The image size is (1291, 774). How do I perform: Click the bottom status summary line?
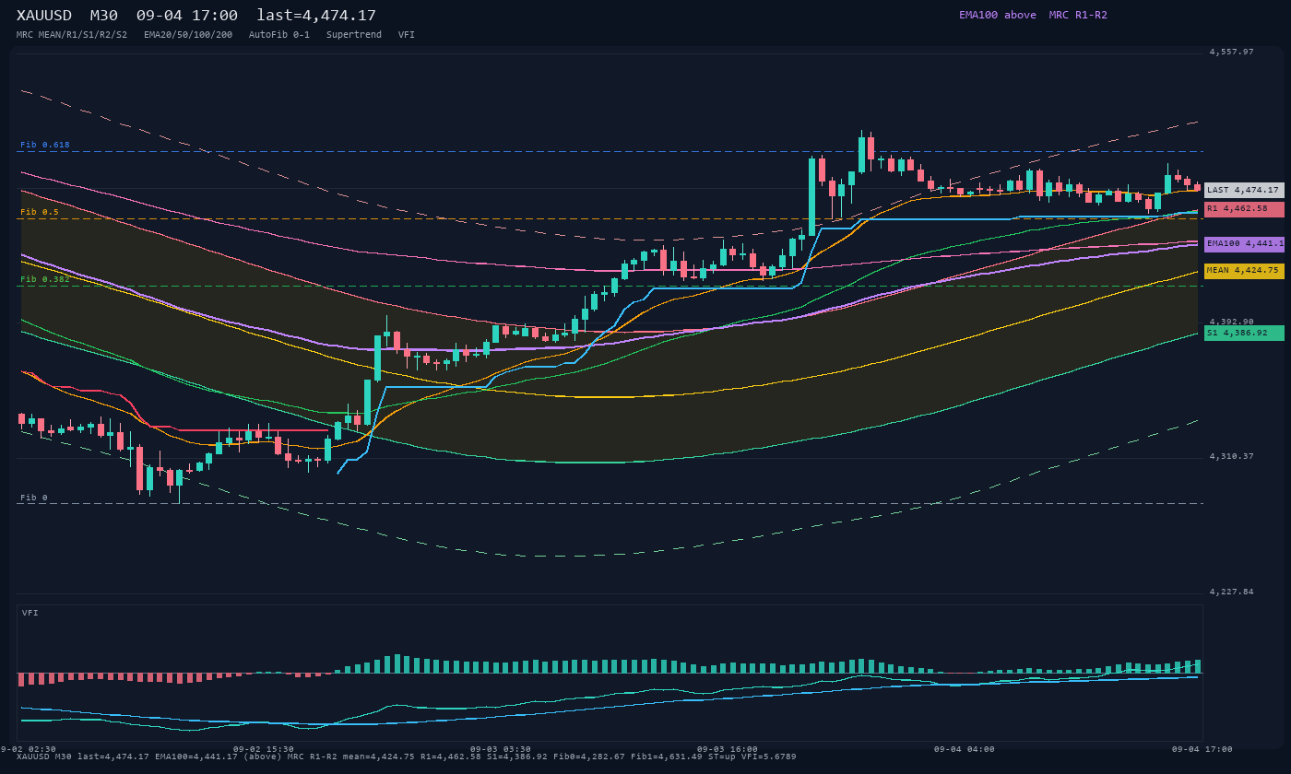point(407,756)
